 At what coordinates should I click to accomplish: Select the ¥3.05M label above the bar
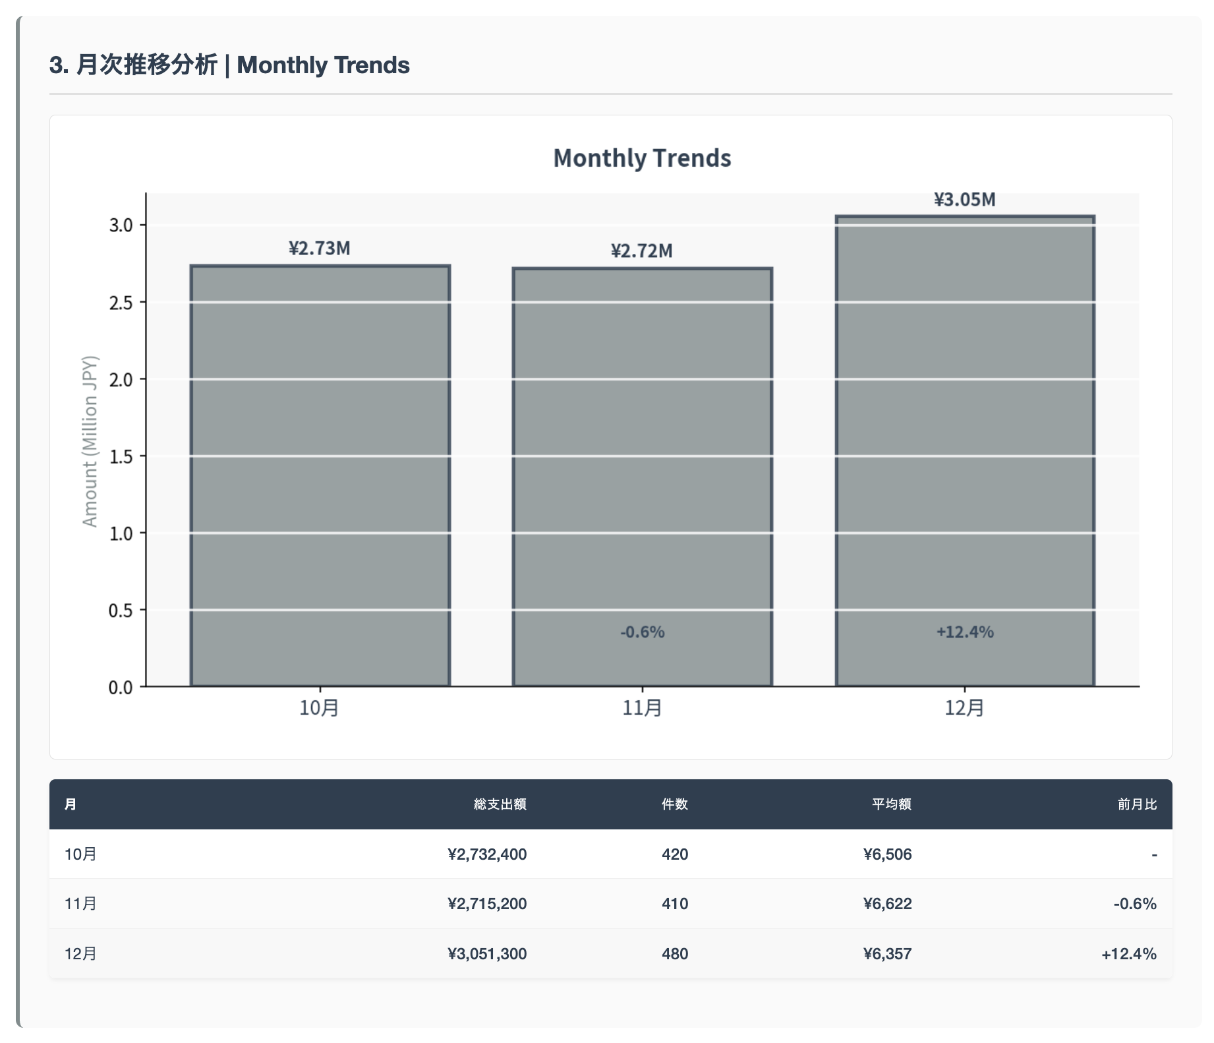click(964, 200)
